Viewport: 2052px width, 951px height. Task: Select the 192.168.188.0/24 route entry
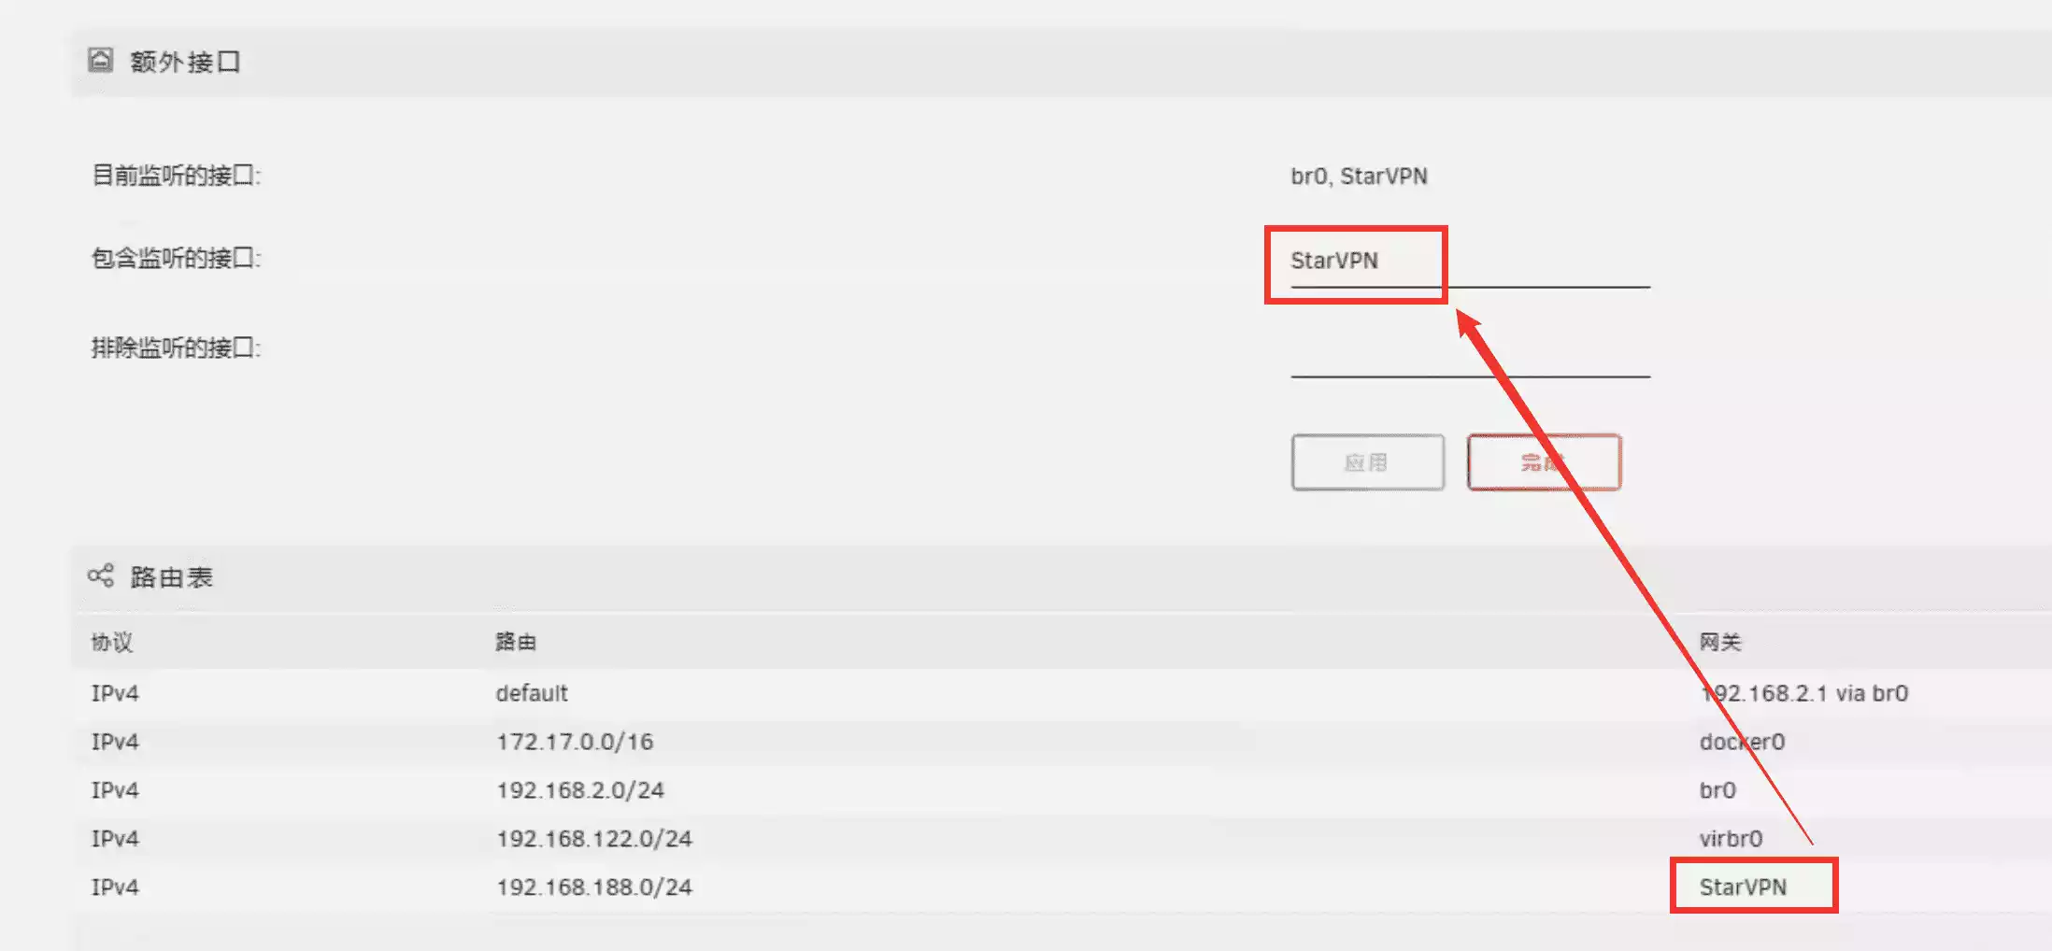[594, 887]
